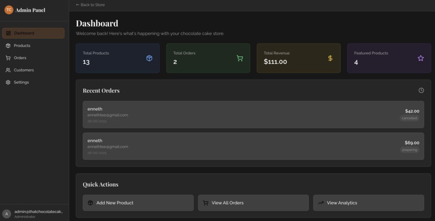Click the View Analytics button
The height and width of the screenshot is (221, 435).
[369, 203]
